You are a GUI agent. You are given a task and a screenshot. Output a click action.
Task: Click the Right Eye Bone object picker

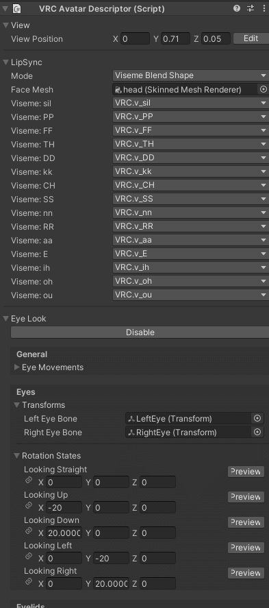(x=257, y=433)
